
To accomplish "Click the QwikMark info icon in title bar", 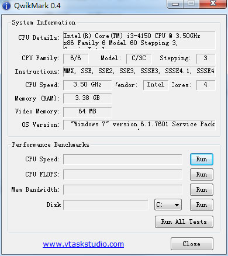I will coord(6,6).
